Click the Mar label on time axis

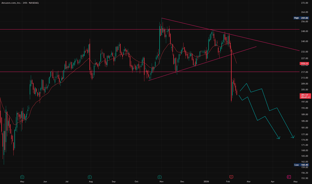tap(248, 181)
